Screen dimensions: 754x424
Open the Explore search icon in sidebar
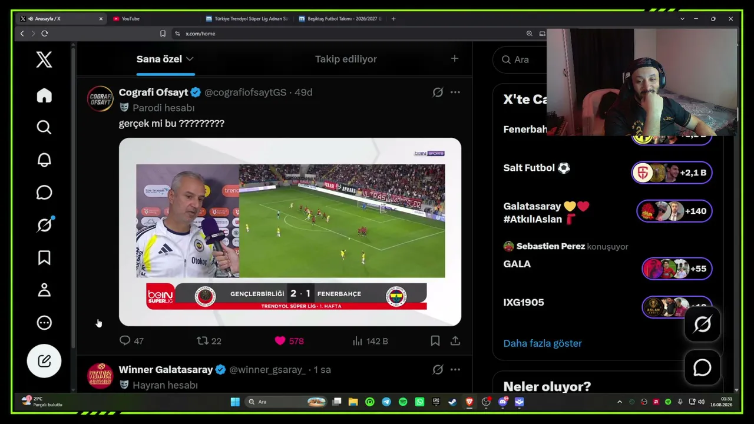pyautogui.click(x=44, y=128)
